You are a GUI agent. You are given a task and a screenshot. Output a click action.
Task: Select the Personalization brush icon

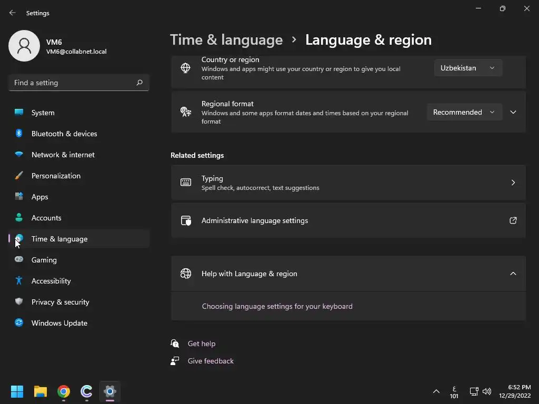click(19, 176)
